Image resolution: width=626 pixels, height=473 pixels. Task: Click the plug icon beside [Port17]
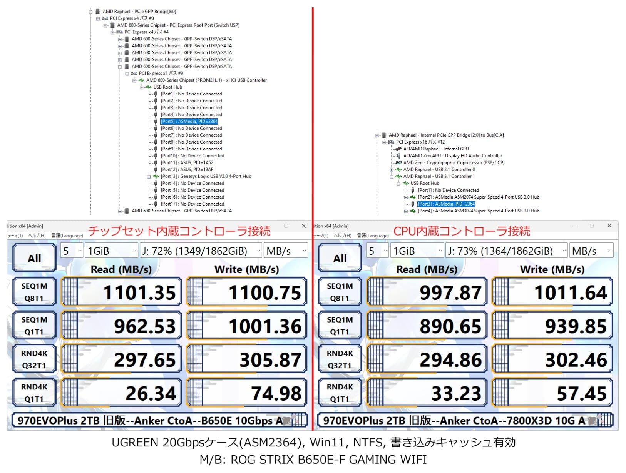(x=156, y=204)
